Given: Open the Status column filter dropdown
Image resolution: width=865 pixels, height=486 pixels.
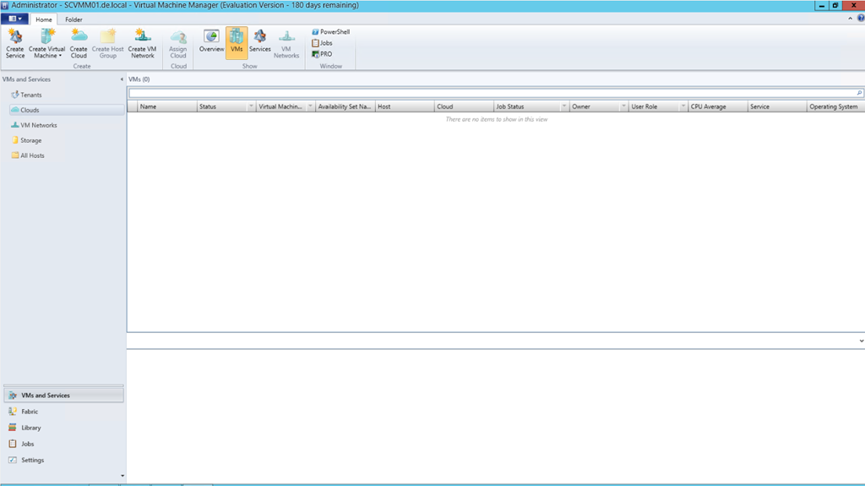Looking at the screenshot, I should click(x=251, y=107).
